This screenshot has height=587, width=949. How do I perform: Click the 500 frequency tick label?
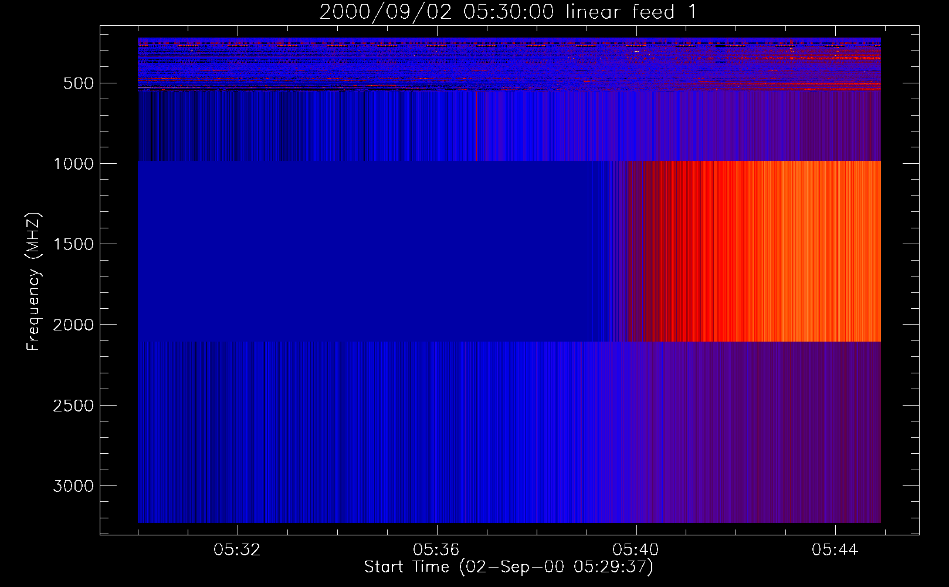pyautogui.click(x=79, y=83)
